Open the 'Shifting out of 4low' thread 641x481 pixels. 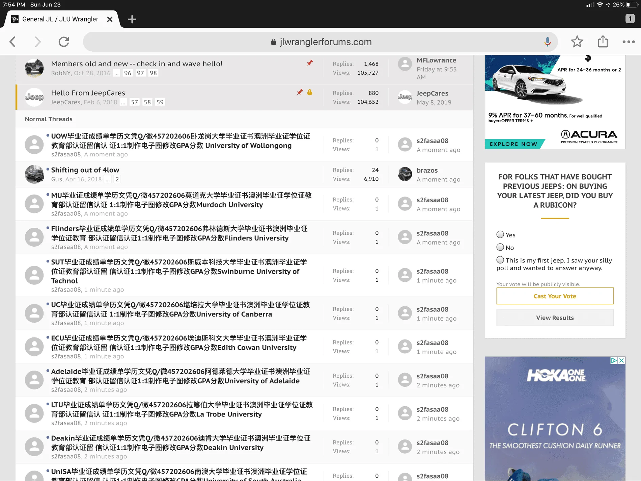pyautogui.click(x=85, y=170)
